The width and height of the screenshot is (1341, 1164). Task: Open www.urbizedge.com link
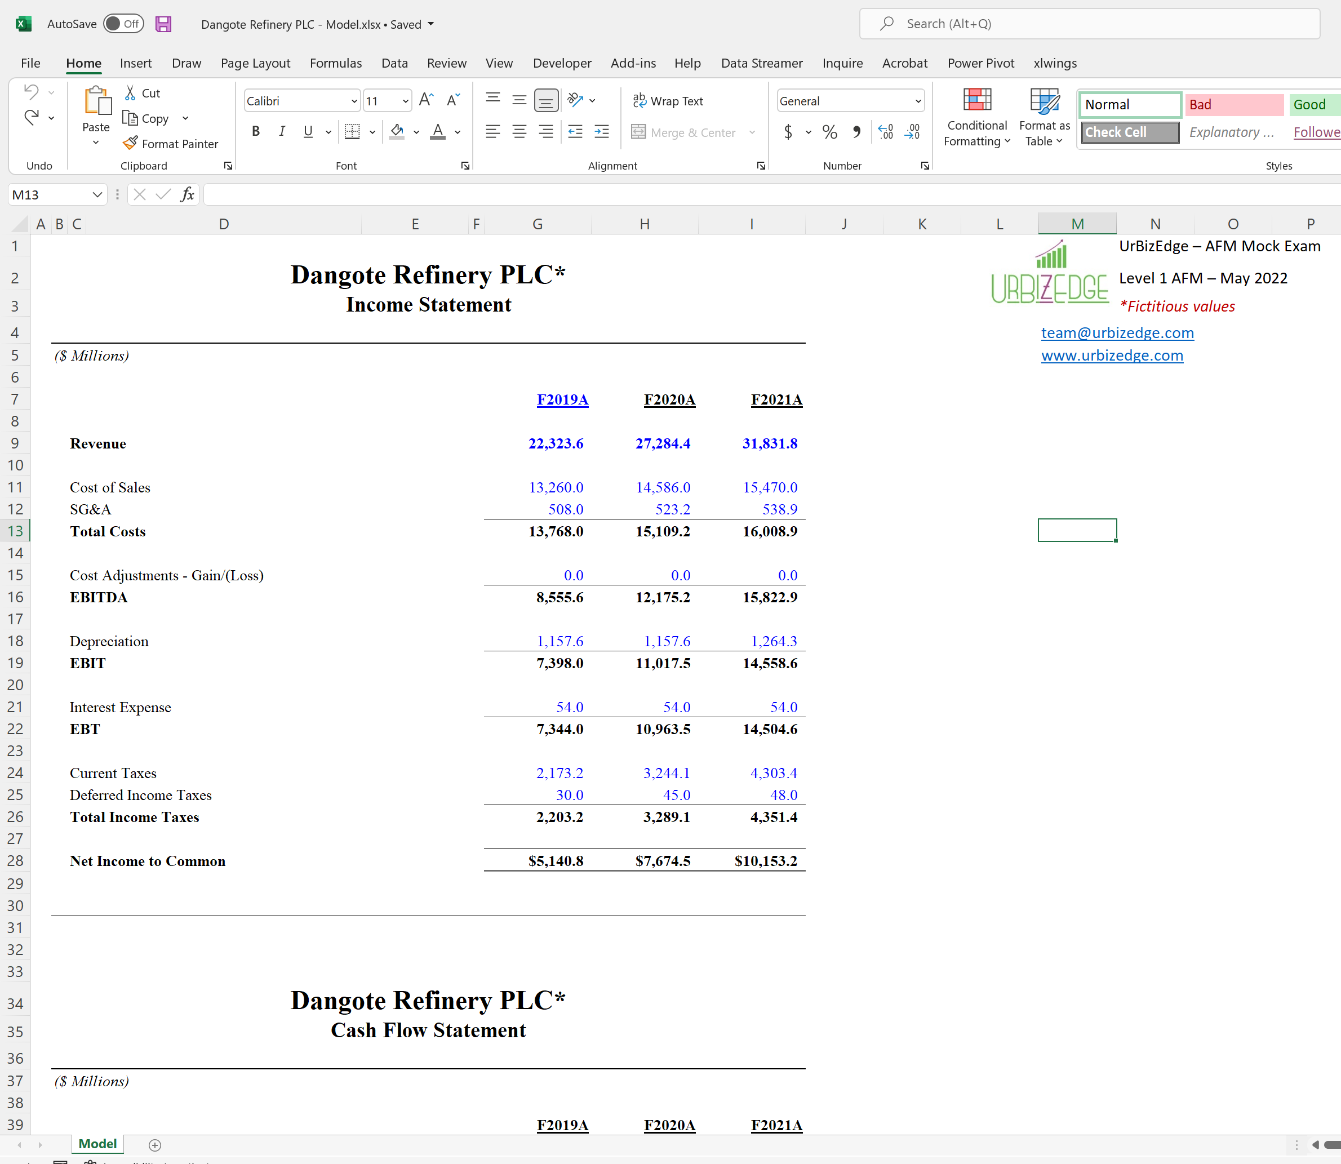1112,356
